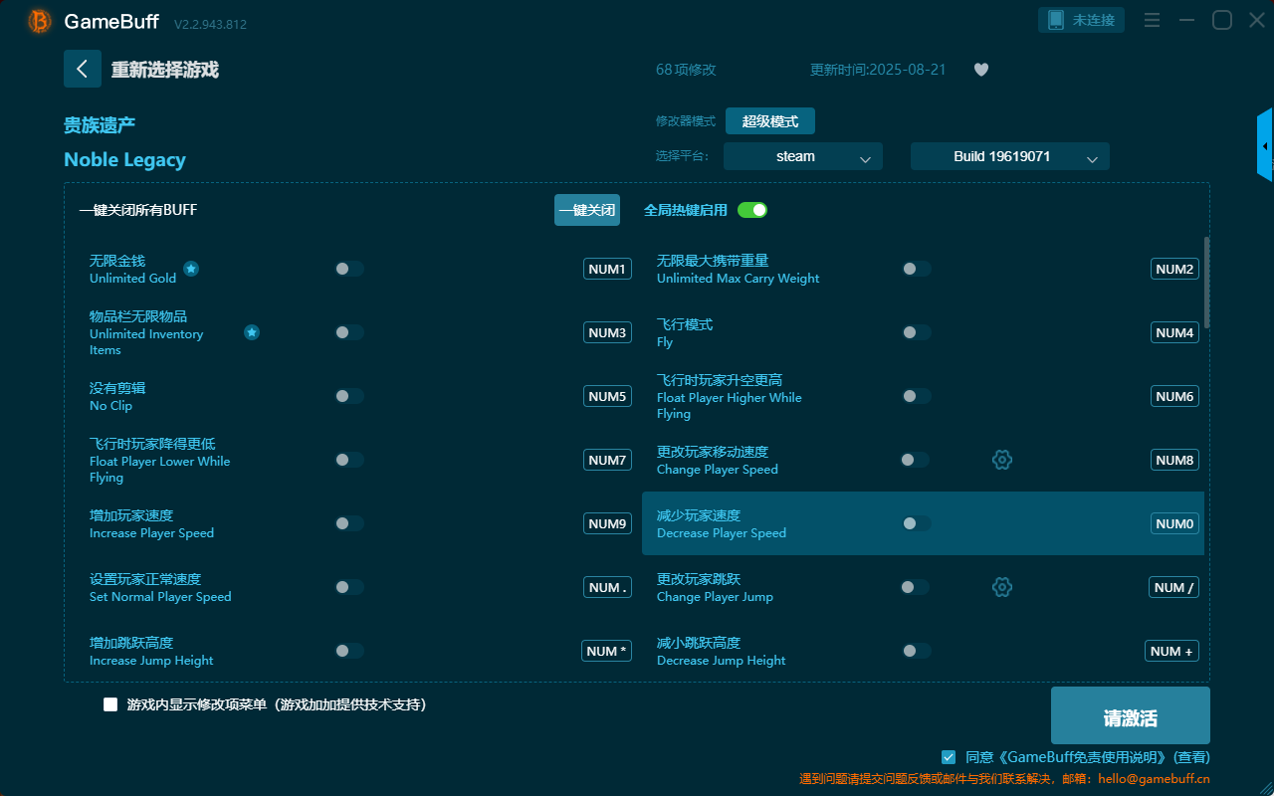Turn on Increase Player Speed toggle

click(349, 523)
